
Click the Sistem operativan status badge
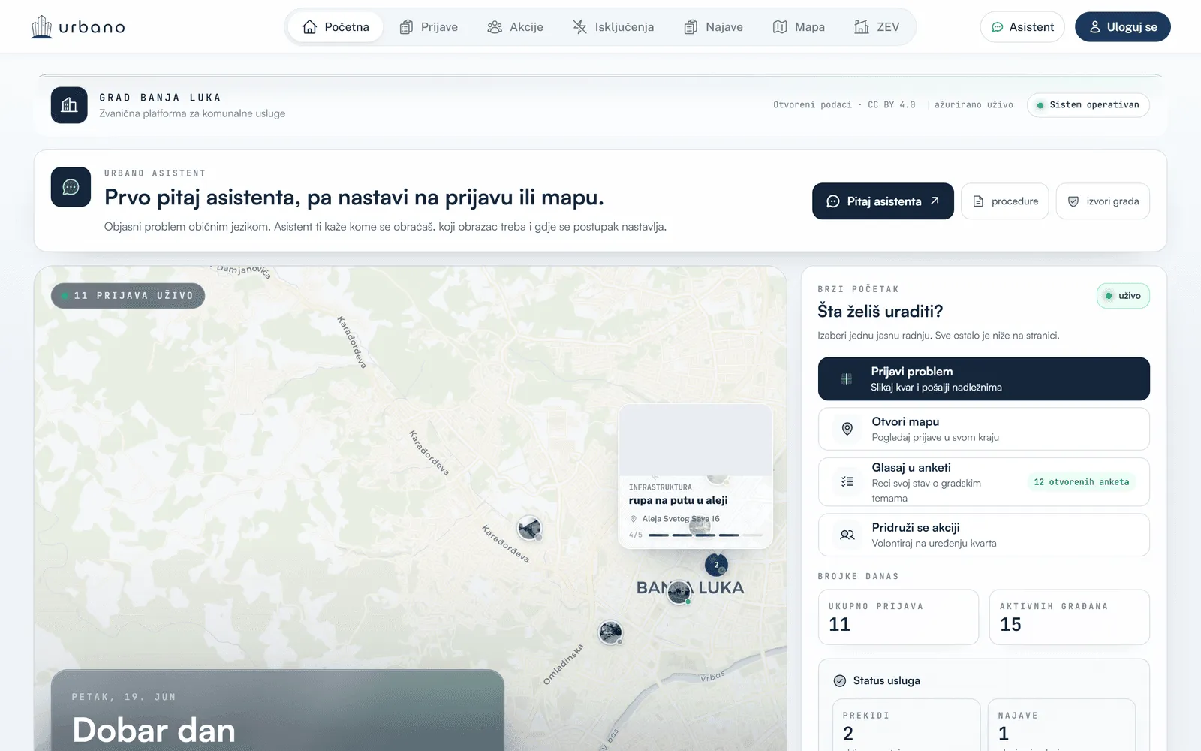point(1088,105)
